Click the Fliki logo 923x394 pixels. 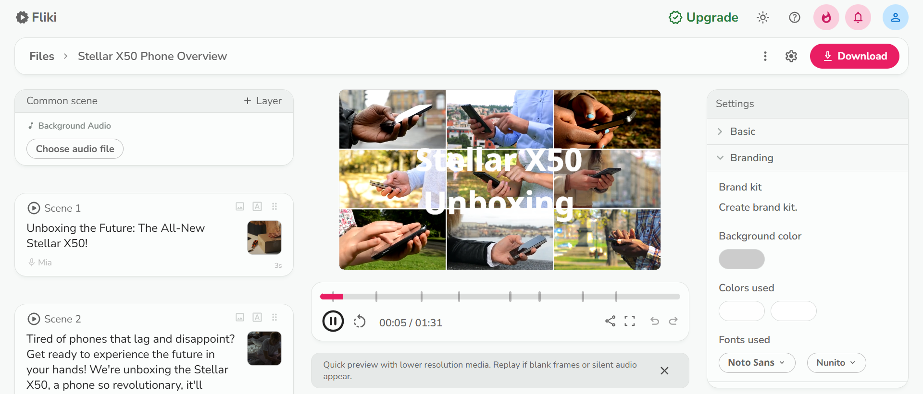point(36,17)
